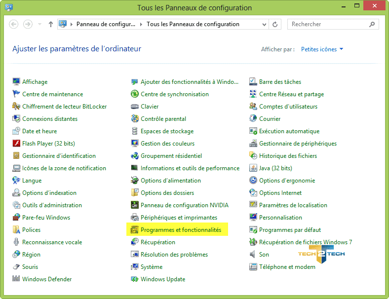The height and width of the screenshot is (299, 389).
Task: Open Gestion des couleurs link
Action: click(x=167, y=143)
